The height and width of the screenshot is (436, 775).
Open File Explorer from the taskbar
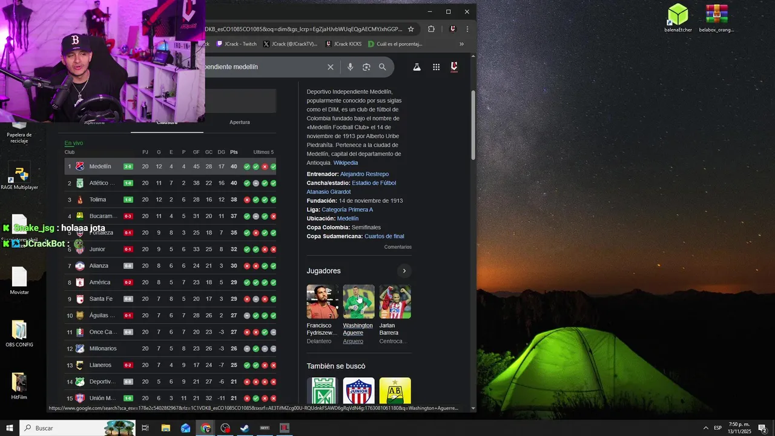166,428
